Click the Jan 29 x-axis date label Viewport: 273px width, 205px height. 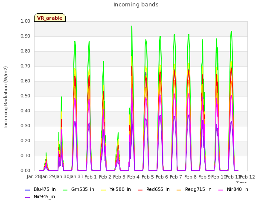(x=48, y=176)
